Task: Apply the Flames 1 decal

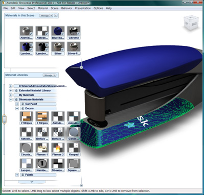Action: 42,148
